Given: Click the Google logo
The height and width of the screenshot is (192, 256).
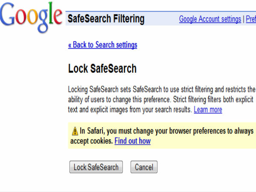Looking at the screenshot, I should click(31, 17).
